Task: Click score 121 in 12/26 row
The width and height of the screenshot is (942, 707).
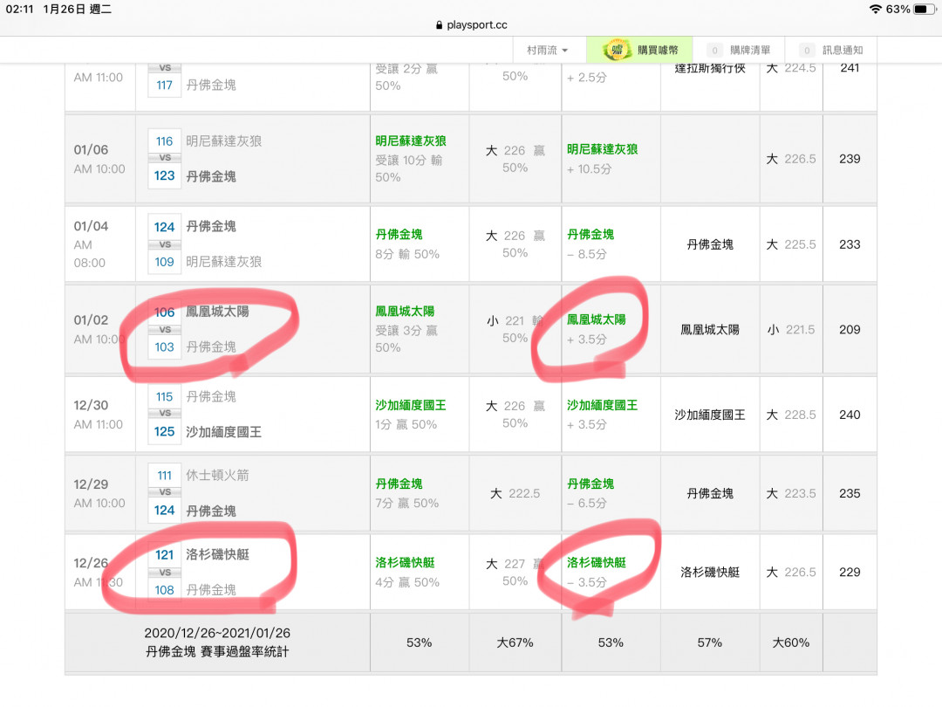Action: click(x=165, y=555)
